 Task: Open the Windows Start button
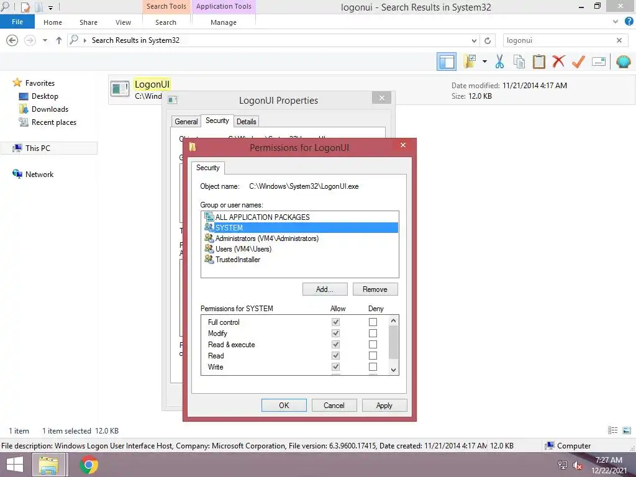tap(15, 465)
